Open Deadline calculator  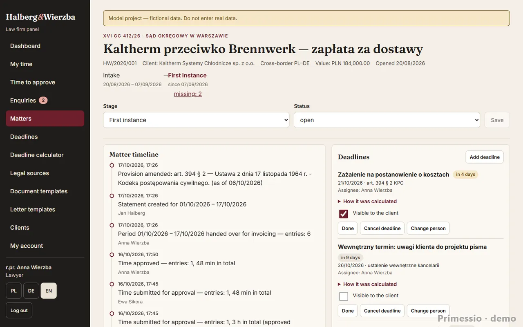pos(45,155)
